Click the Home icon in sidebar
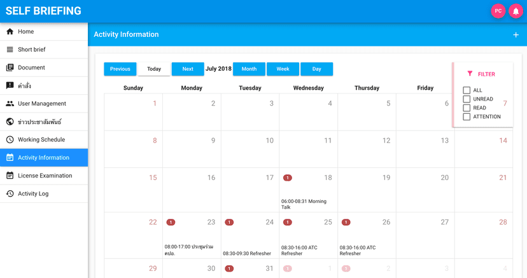This screenshot has height=278, width=527. pos(10,32)
